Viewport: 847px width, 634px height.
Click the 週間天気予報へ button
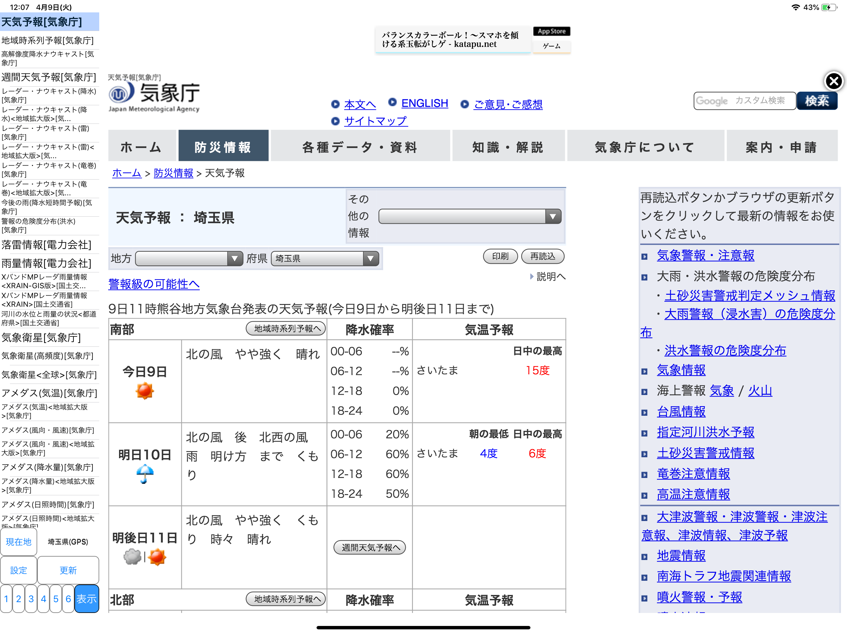(370, 547)
